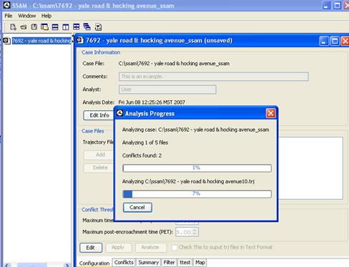The height and width of the screenshot is (267, 349).
Task: Click the SSAM application title bar icon
Action: pyautogui.click(x=6, y=5)
